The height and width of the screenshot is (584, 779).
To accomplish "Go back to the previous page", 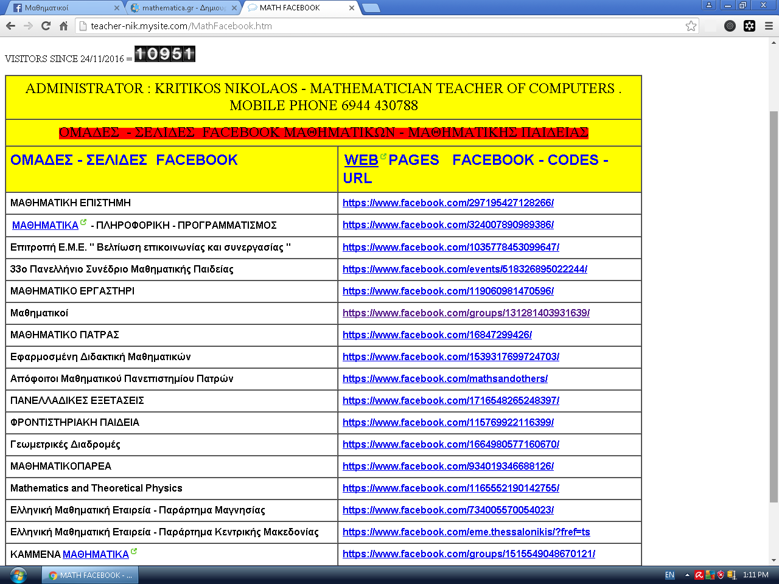I will pyautogui.click(x=10, y=26).
